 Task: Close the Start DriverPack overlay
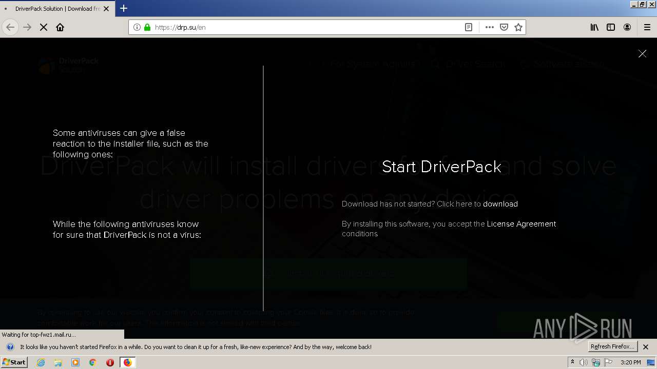tap(642, 53)
